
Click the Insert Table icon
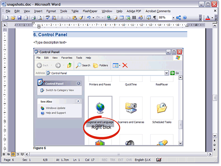(122, 18)
